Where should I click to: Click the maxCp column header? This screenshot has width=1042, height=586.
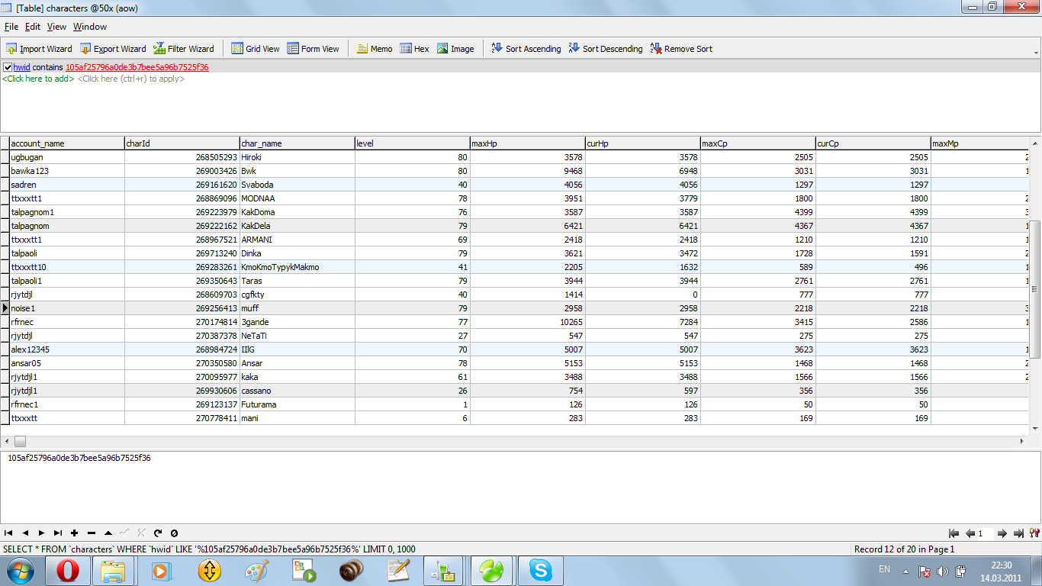coord(757,143)
